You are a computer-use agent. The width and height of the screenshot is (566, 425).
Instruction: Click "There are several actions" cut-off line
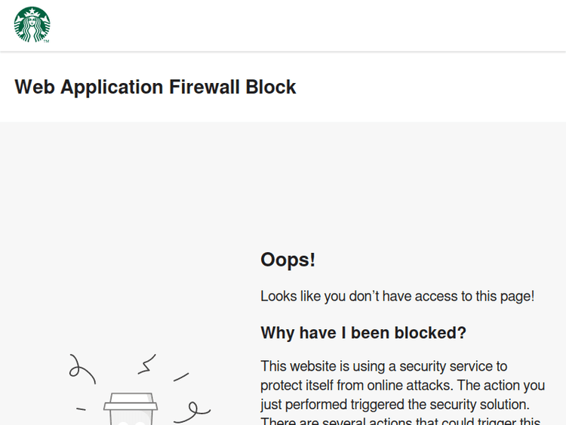(x=400, y=420)
